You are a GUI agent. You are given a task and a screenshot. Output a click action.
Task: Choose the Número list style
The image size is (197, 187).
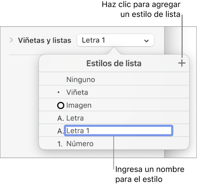80,144
